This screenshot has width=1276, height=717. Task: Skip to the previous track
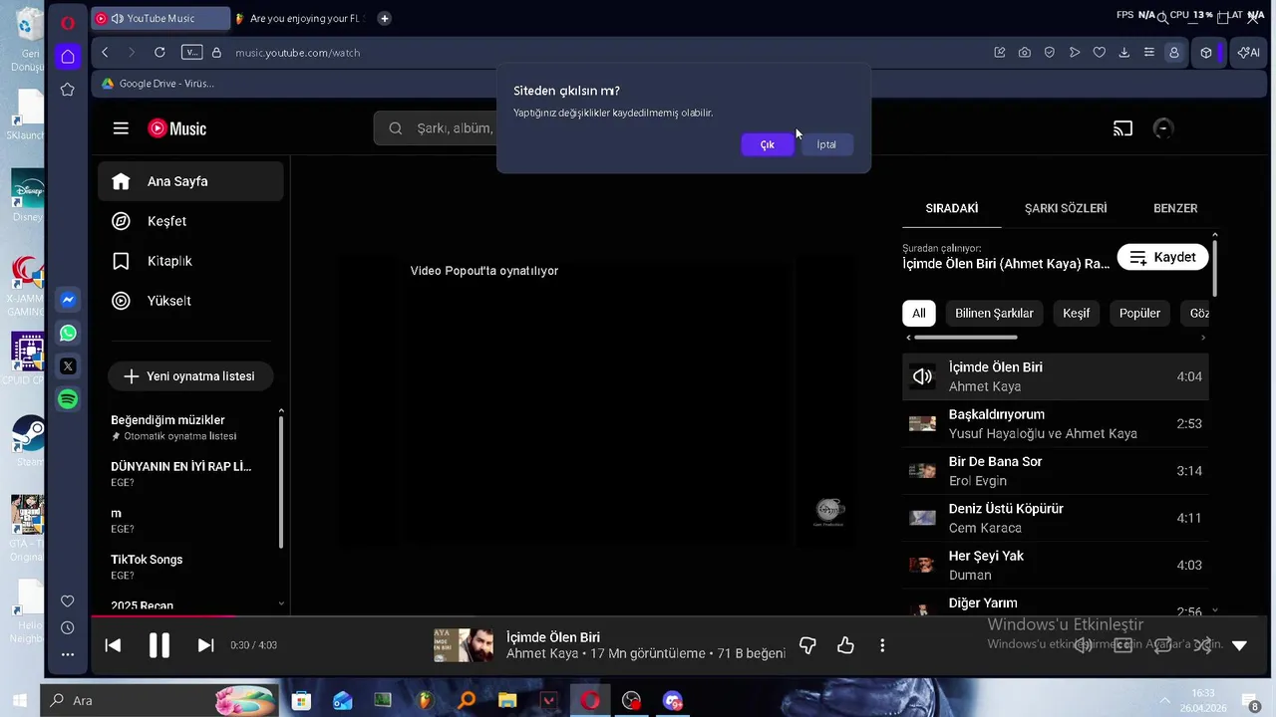tap(113, 645)
